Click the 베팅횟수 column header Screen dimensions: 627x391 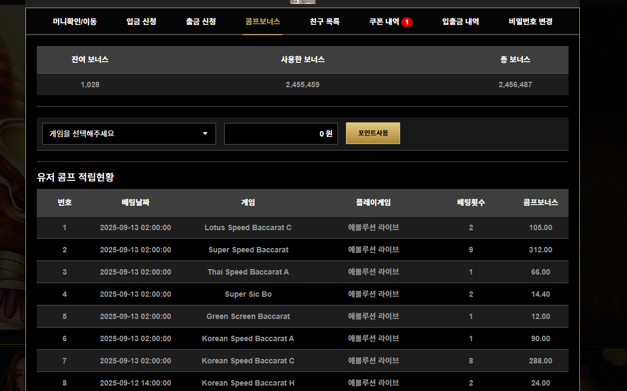pos(471,203)
